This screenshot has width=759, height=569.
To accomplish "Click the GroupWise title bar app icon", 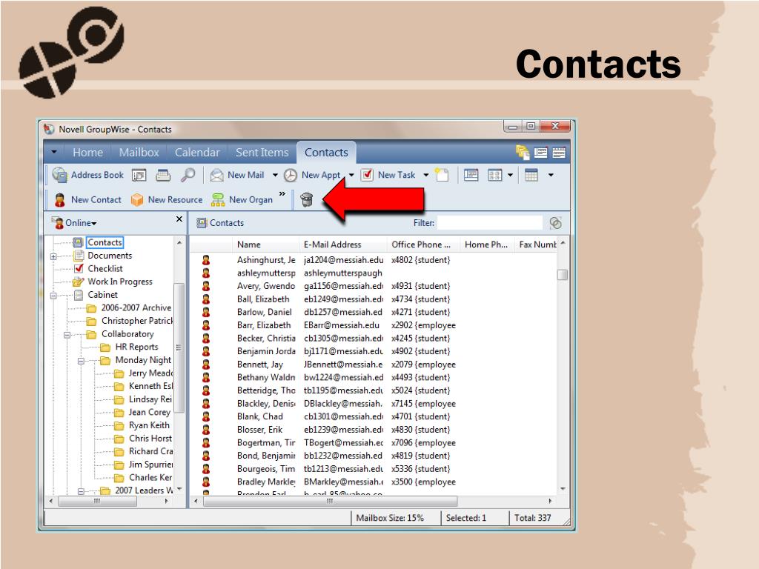I will [x=49, y=129].
